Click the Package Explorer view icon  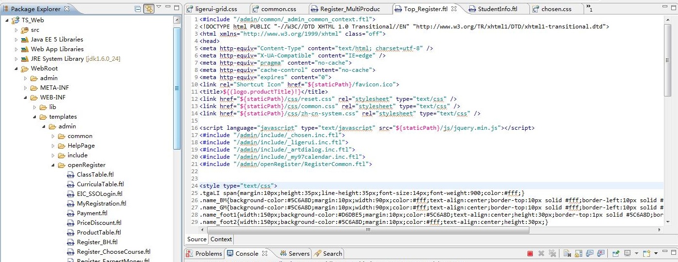coord(6,9)
